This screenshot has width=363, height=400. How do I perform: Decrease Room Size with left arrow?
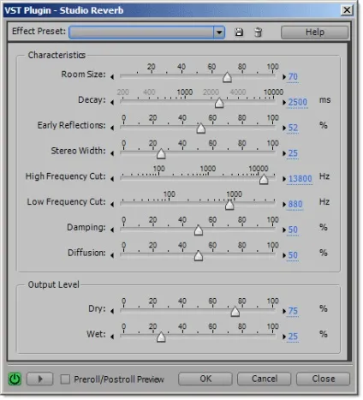click(x=112, y=77)
